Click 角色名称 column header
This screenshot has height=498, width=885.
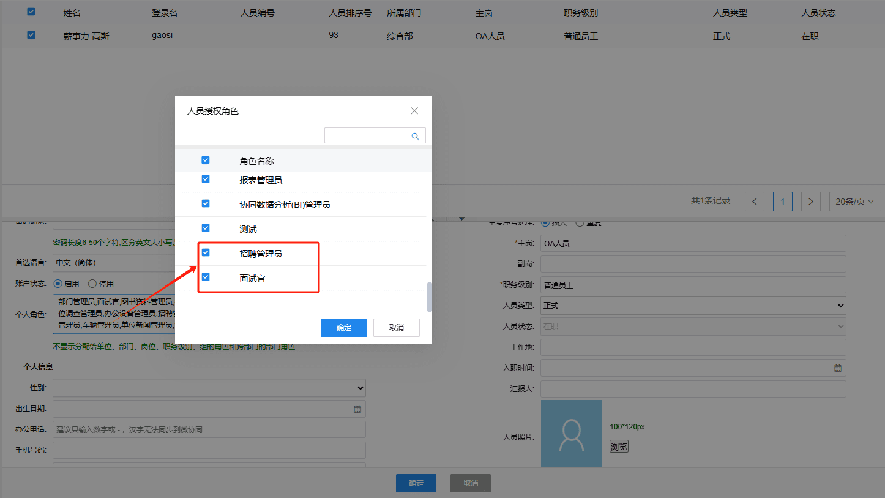tap(256, 161)
